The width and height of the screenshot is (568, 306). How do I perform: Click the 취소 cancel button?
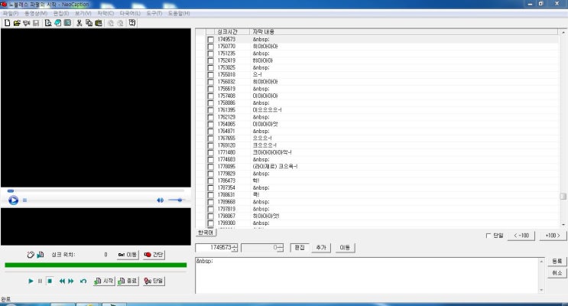tap(557, 273)
